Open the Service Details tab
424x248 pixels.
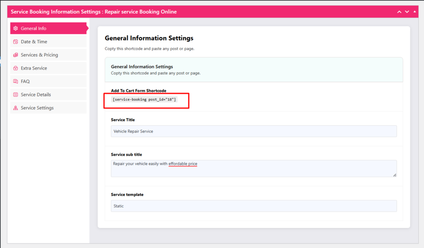pos(48,95)
